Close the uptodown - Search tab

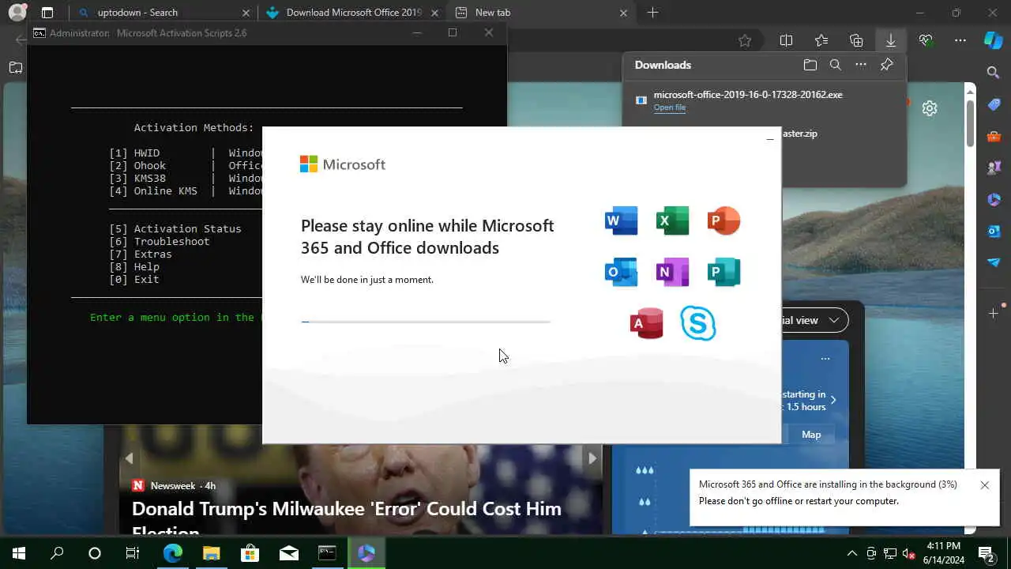pos(245,13)
